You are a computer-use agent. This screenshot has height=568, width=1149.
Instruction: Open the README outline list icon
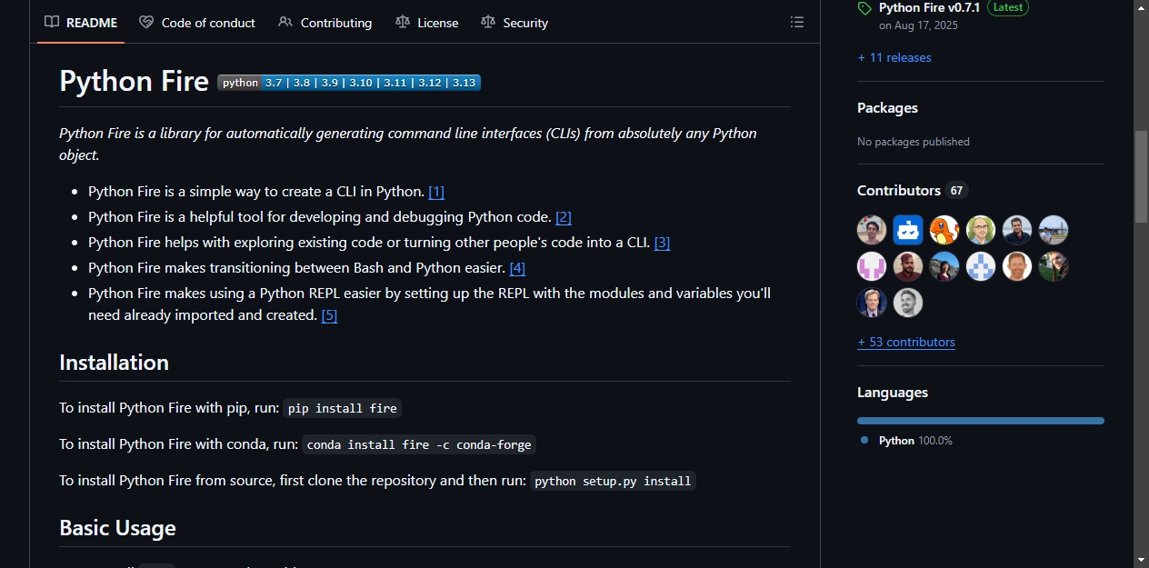(x=797, y=22)
